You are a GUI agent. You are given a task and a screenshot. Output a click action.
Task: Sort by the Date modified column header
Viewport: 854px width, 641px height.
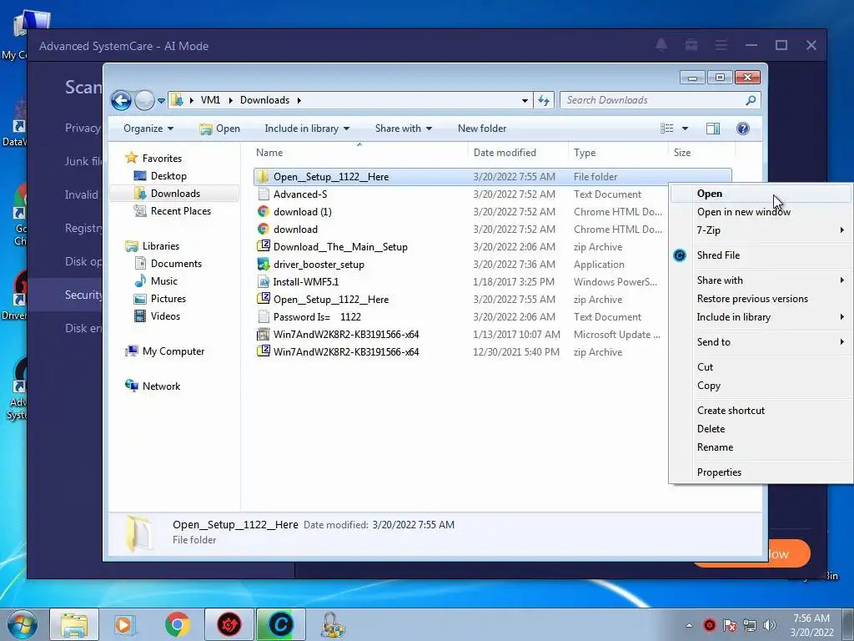[x=505, y=154]
